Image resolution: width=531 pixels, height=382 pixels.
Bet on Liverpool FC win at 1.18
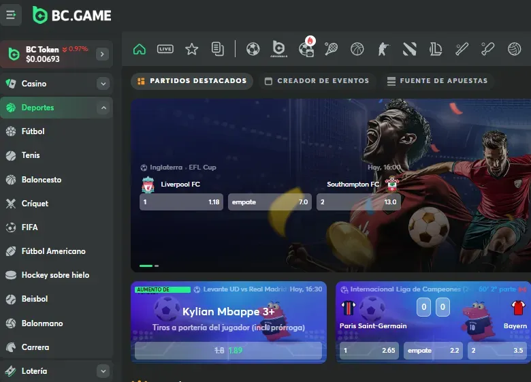pyautogui.click(x=181, y=202)
